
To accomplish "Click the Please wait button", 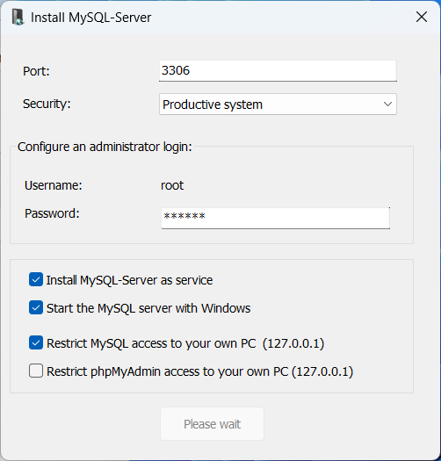I will pos(212,423).
